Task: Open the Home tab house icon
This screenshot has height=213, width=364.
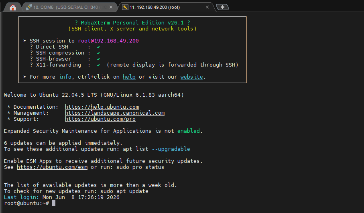Action: (x=13, y=8)
